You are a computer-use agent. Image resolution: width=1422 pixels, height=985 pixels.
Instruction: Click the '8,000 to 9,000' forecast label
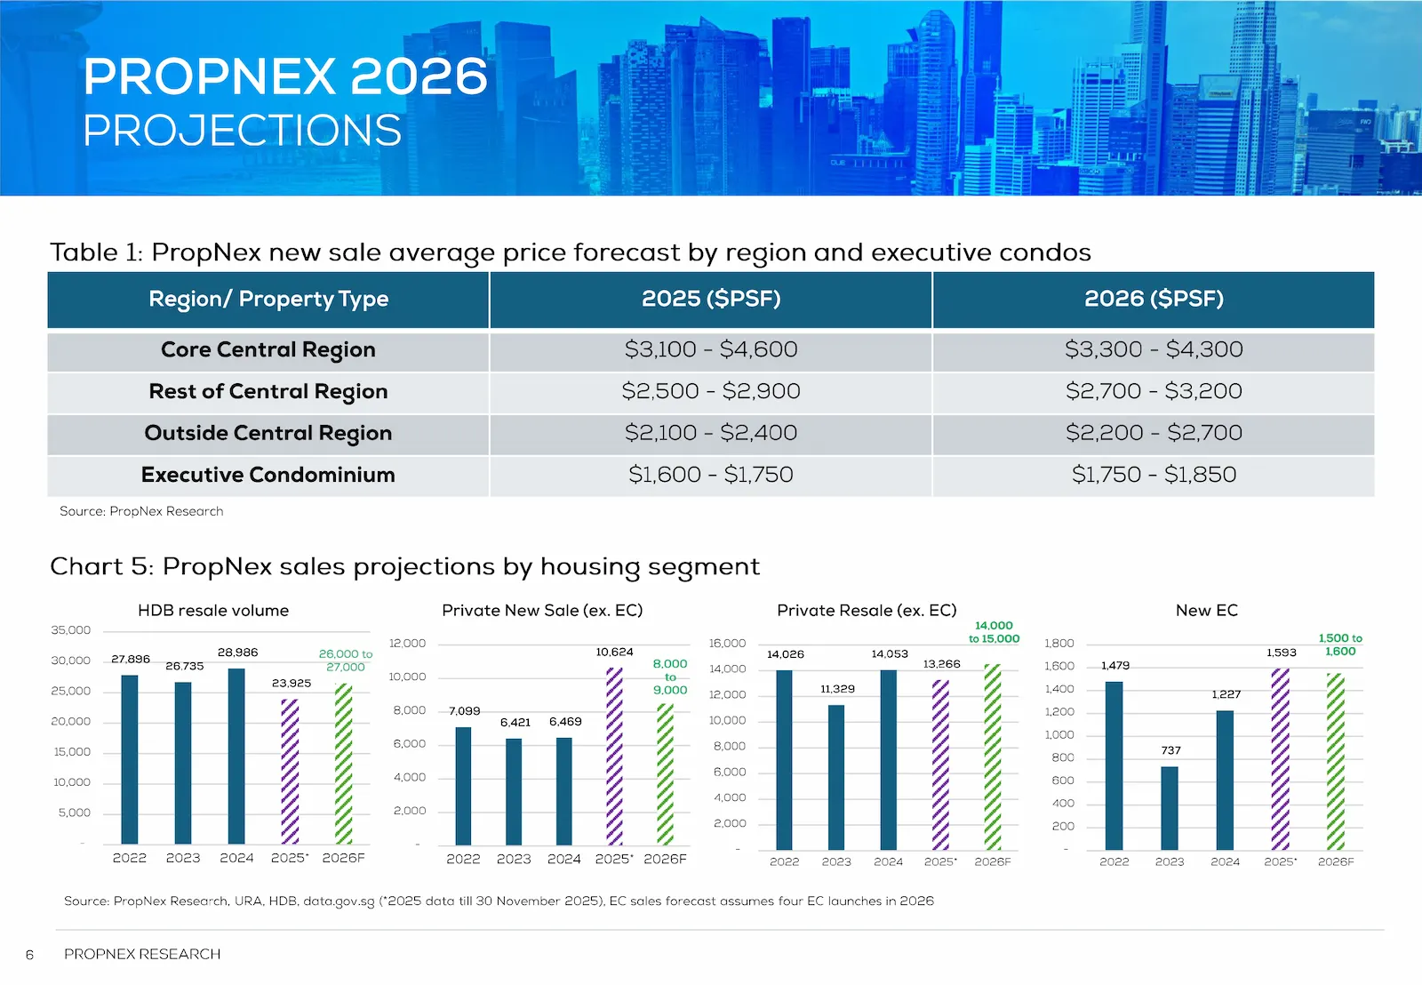pyautogui.click(x=670, y=677)
